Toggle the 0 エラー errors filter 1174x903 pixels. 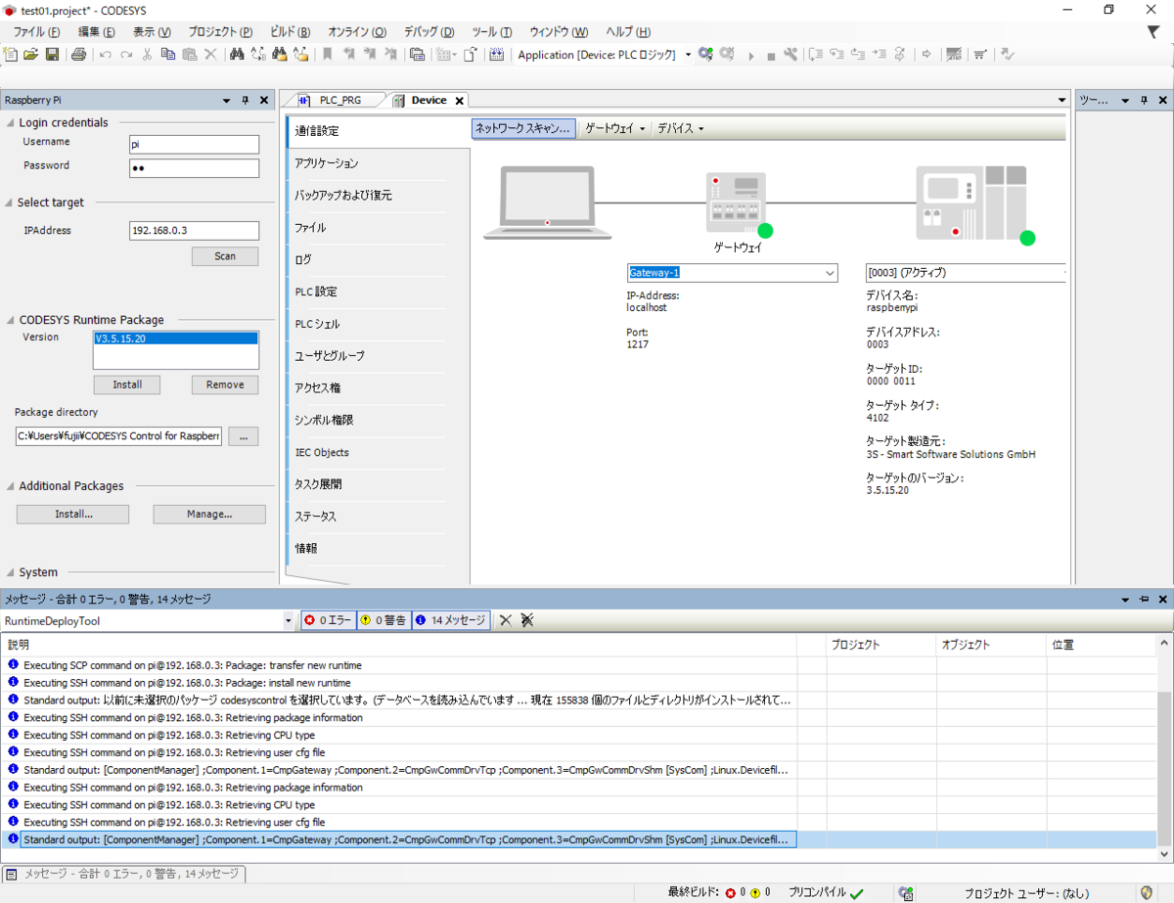(328, 620)
